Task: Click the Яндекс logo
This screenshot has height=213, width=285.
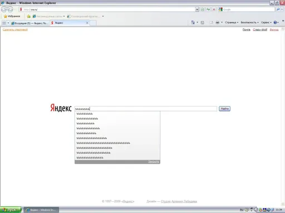Action: coord(61,108)
